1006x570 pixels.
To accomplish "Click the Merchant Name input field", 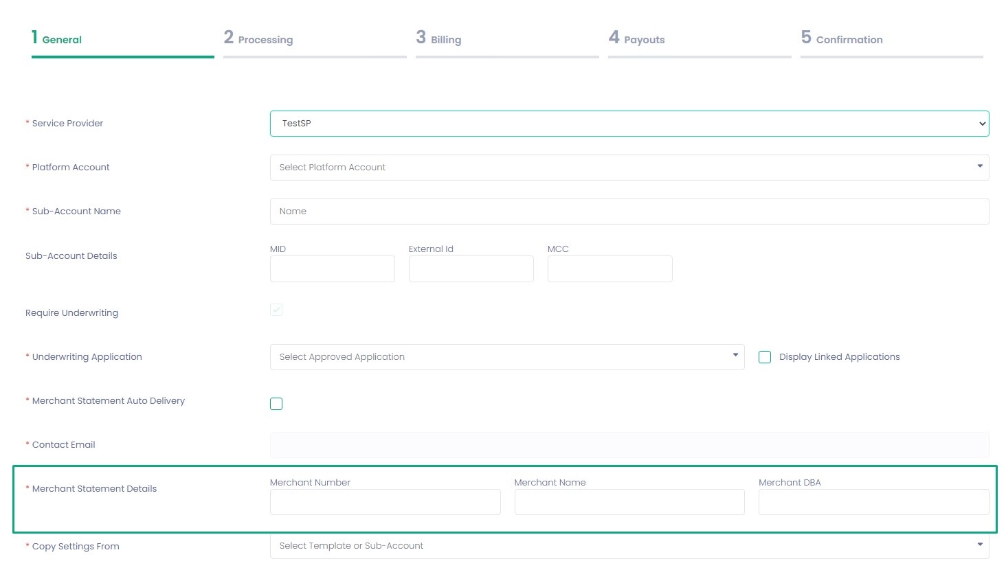I will [629, 502].
